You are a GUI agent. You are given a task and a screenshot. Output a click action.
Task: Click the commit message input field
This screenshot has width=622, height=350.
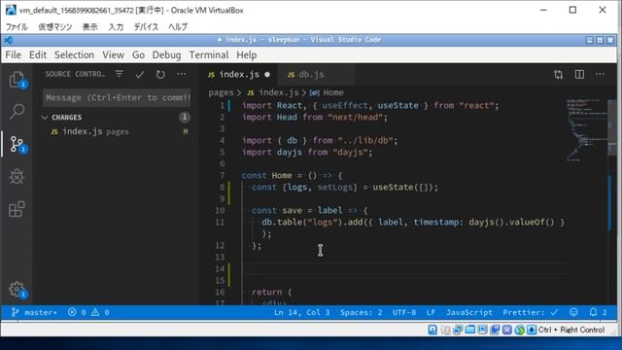pyautogui.click(x=117, y=97)
